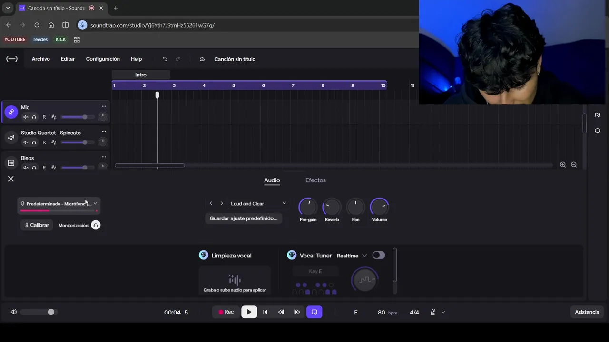Open the Loud and Clear preset dropdown
609x342 pixels.
[258, 203]
